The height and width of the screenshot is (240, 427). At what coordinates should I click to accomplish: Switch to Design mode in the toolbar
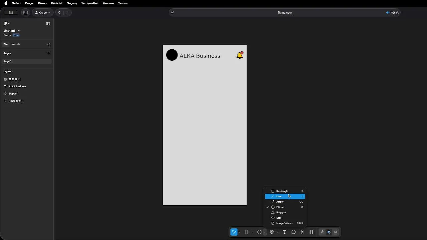[329, 232]
